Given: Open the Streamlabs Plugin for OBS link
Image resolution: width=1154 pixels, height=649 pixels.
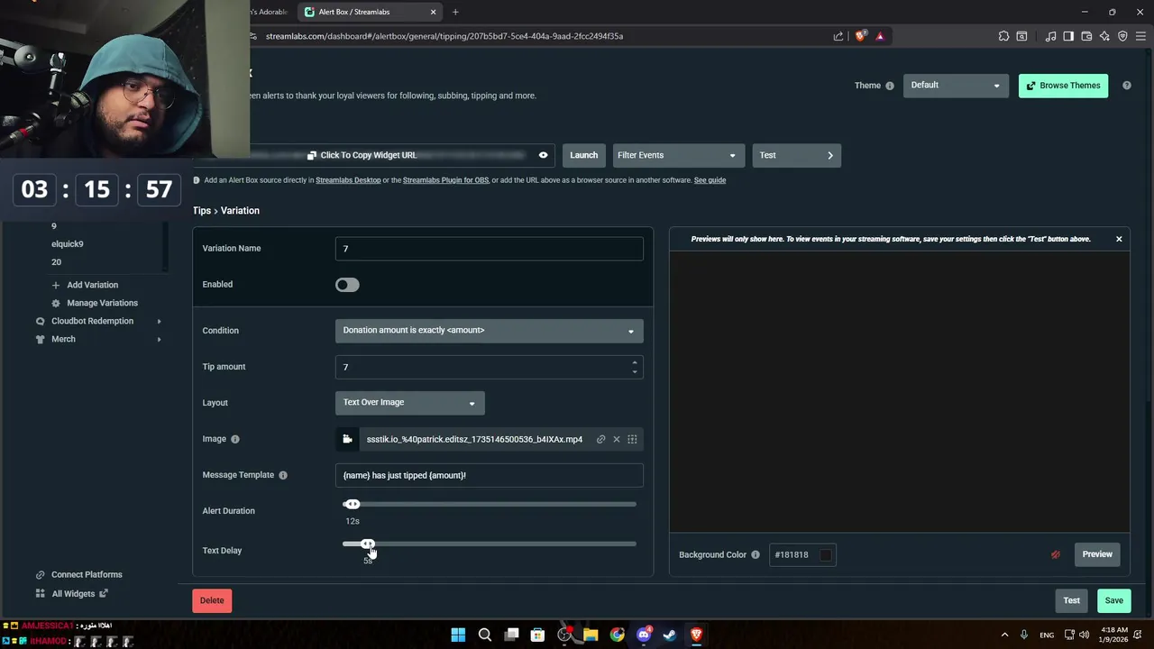Looking at the screenshot, I should [x=445, y=180].
